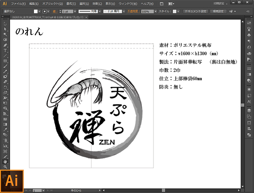This screenshot has width=254, height=193.
Task: Select the Mesh tool
Action: point(5,119)
